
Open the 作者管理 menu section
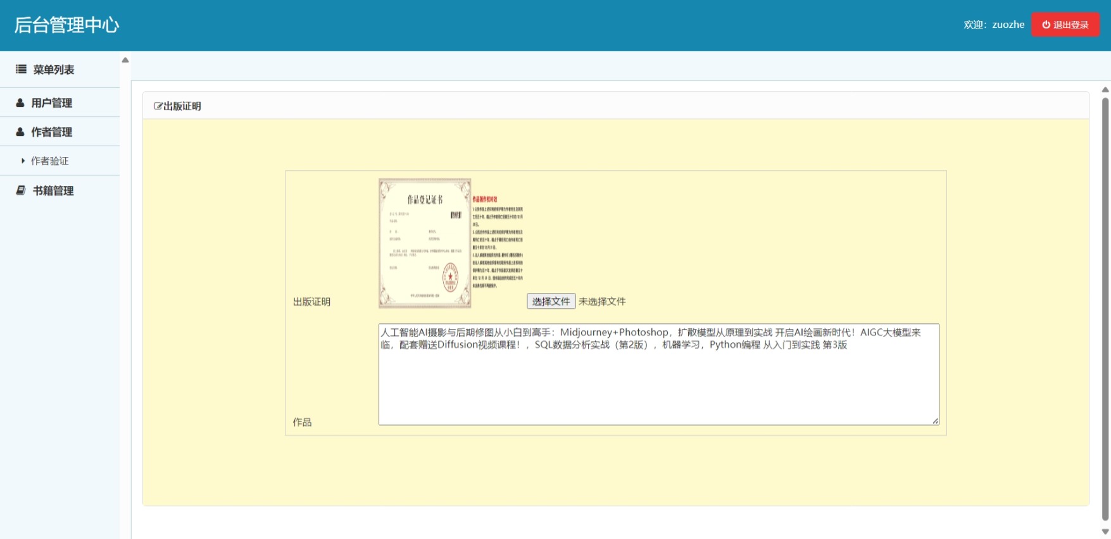(x=52, y=132)
